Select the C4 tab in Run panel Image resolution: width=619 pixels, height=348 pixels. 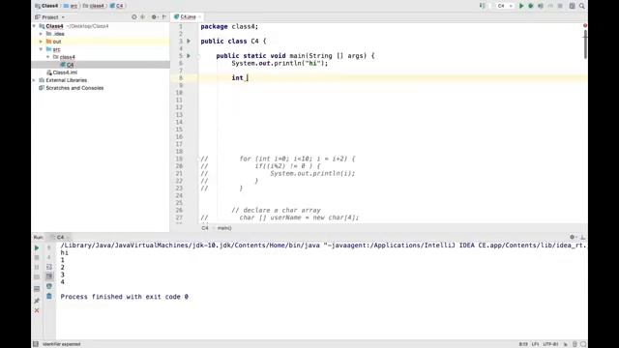coord(60,237)
